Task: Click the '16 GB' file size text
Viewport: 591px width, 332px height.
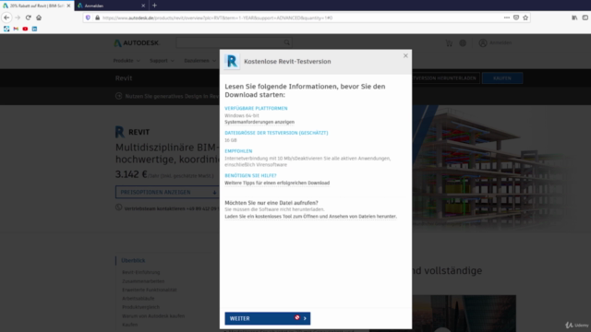Action: 231,140
